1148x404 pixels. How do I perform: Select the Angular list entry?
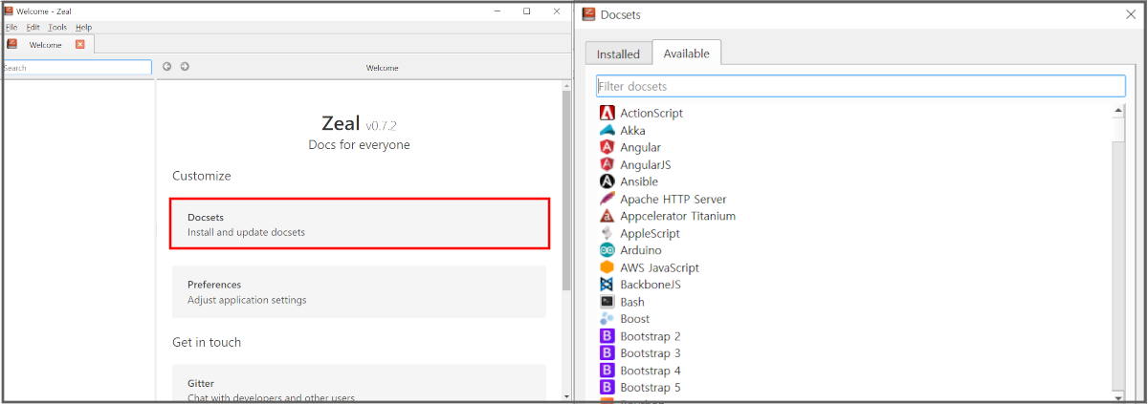click(640, 147)
